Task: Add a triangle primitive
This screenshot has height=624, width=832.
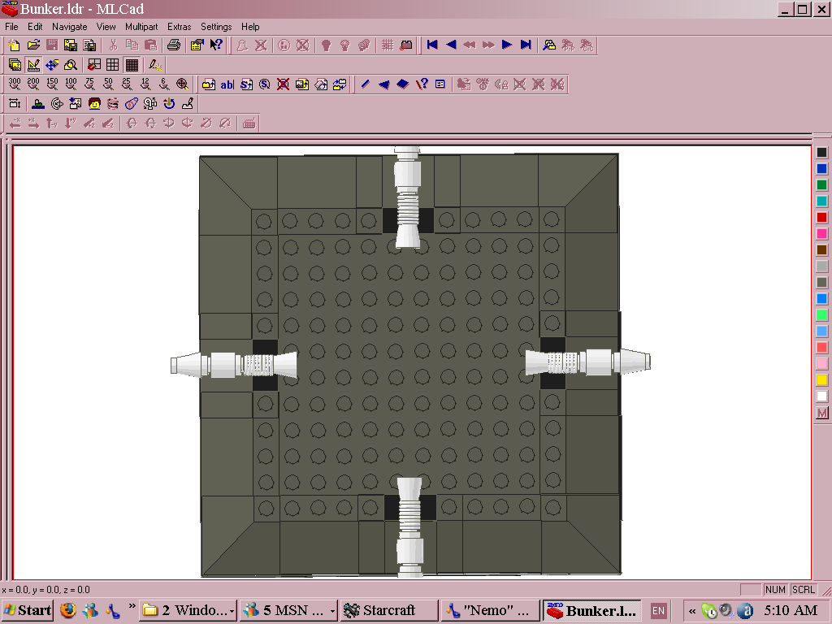Action: pyautogui.click(x=383, y=84)
